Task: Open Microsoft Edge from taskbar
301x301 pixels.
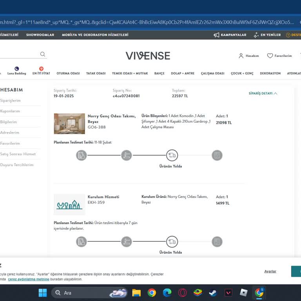Action: coord(167,293)
